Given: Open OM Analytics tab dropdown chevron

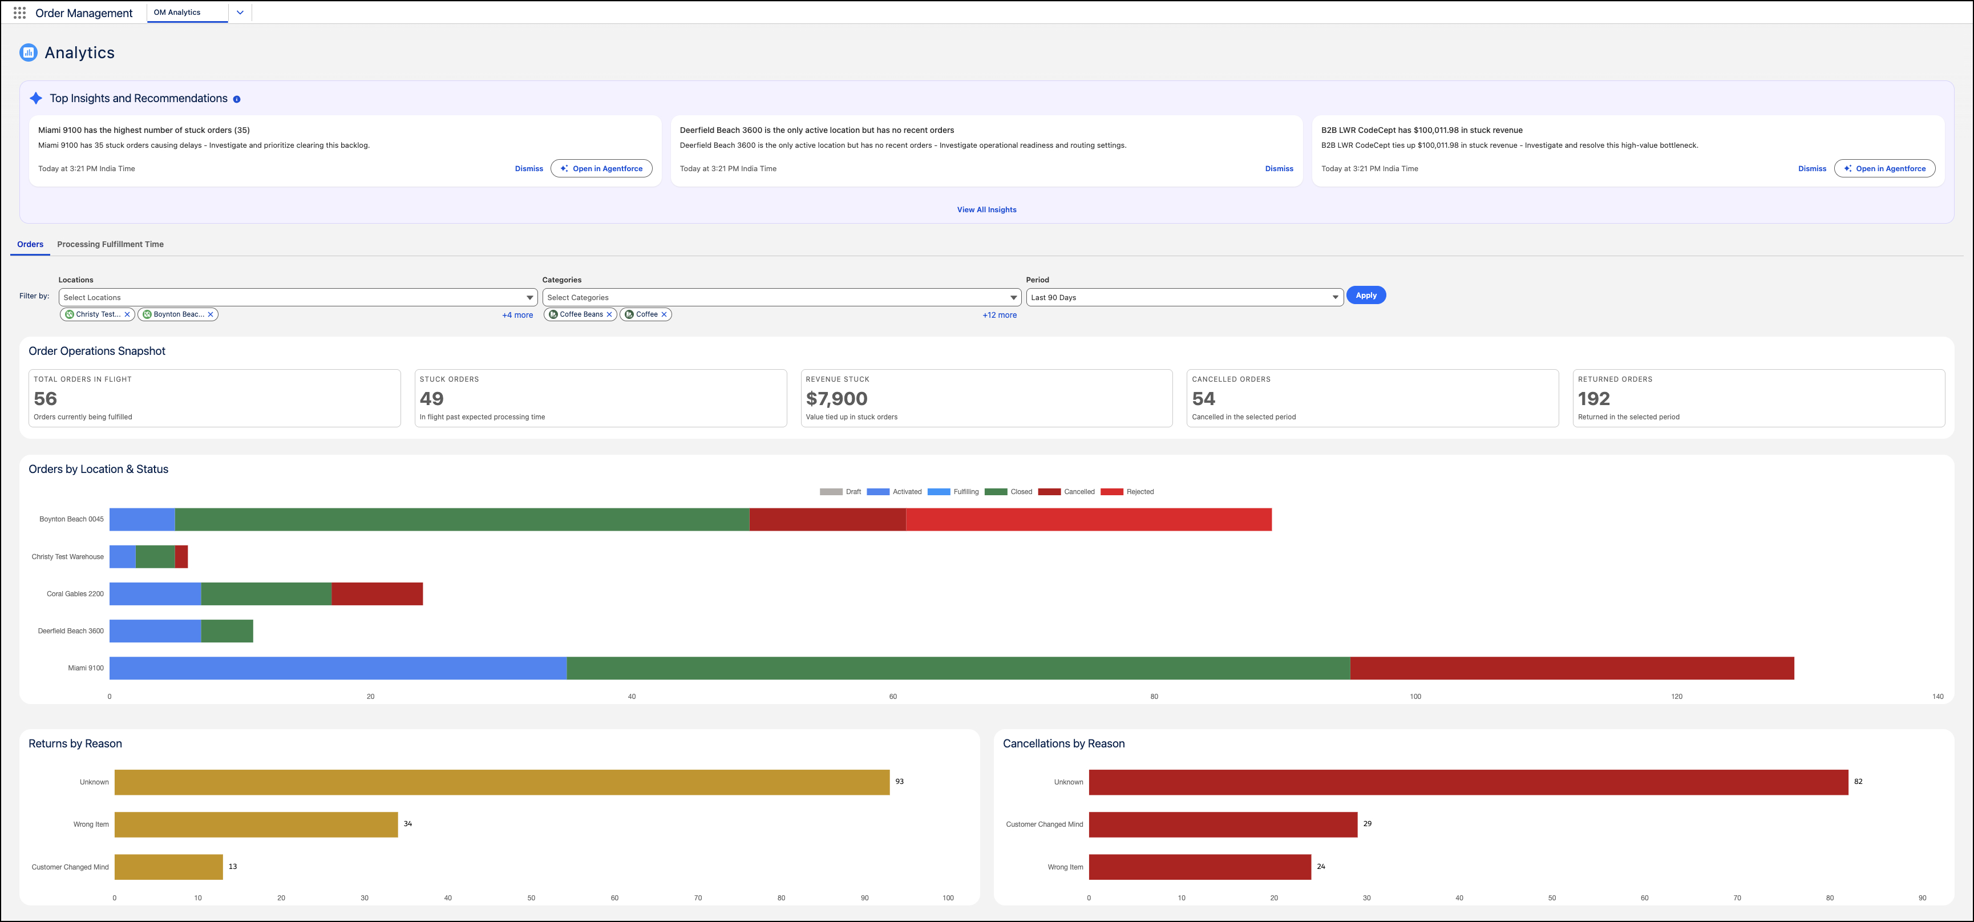Looking at the screenshot, I should pyautogui.click(x=240, y=12).
